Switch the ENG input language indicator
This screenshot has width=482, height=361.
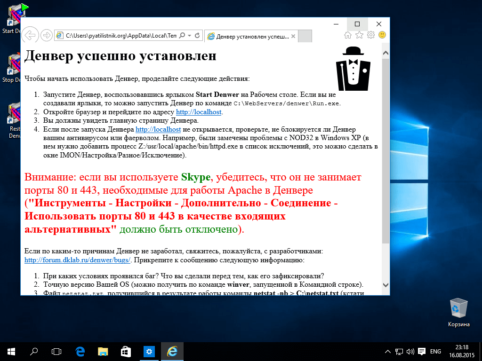click(x=435, y=352)
